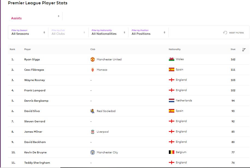Click the Wales flag icon
Screen dimensions: 250x168
[x=172, y=59]
